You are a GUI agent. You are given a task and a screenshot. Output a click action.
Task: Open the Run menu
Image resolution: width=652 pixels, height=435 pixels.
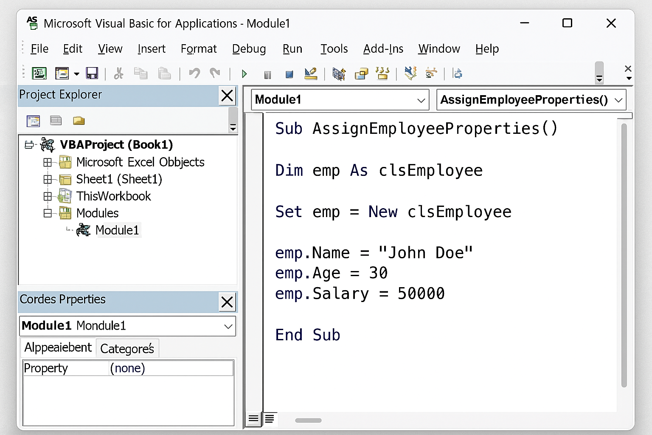[292, 49]
